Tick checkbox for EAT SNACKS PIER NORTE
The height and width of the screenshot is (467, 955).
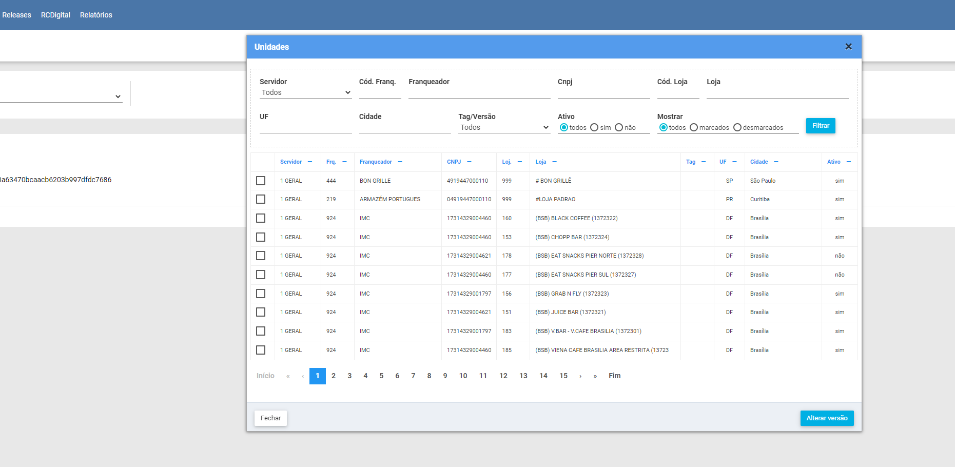(261, 256)
